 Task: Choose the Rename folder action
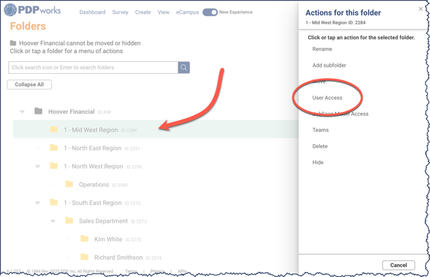[322, 49]
